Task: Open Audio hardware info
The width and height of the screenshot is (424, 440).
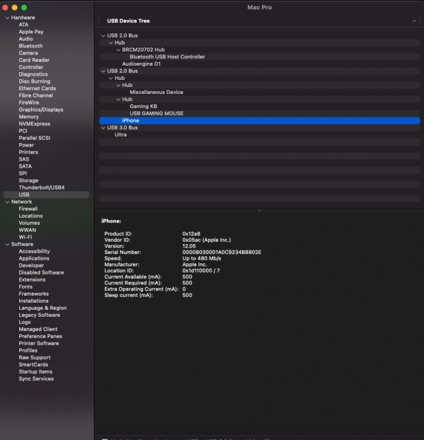Action: coord(26,39)
